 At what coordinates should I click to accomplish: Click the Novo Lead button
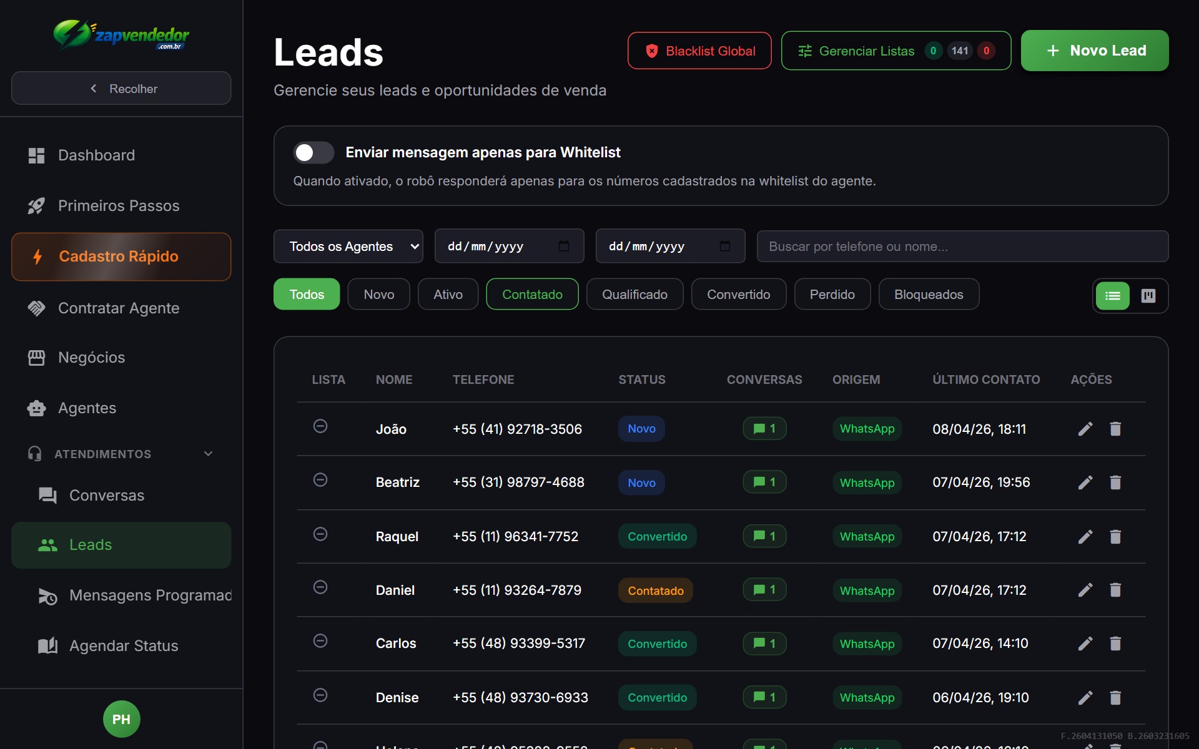point(1095,51)
